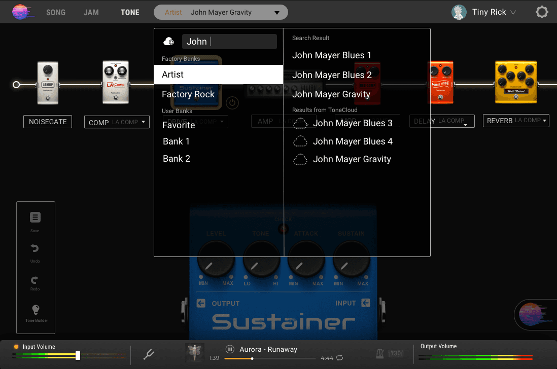Choose John Mayer Blues 4 ToneCloud result

point(353,141)
